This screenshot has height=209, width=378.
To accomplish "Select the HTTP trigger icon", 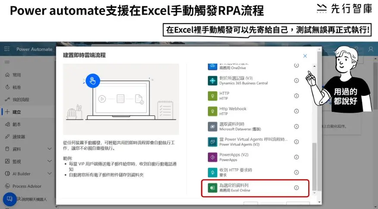I will pyautogui.click(x=212, y=96).
